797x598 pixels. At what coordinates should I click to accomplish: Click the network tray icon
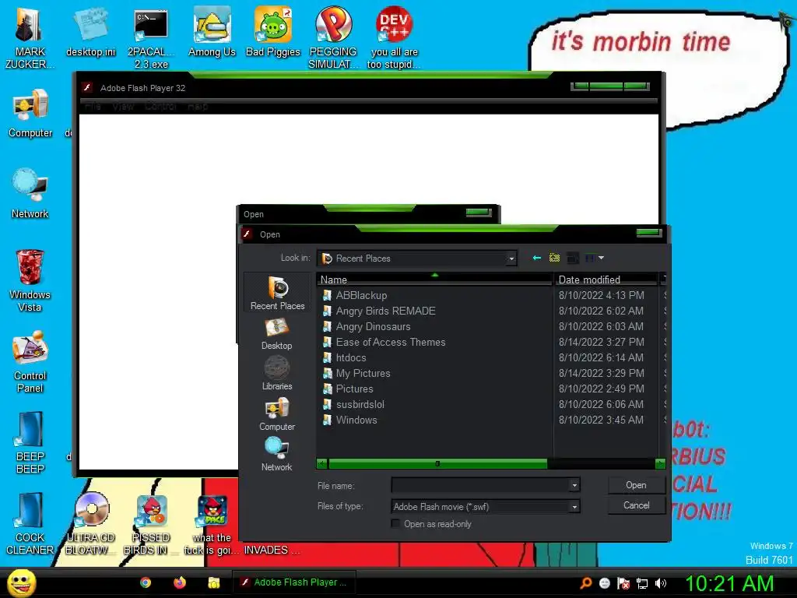[642, 583]
